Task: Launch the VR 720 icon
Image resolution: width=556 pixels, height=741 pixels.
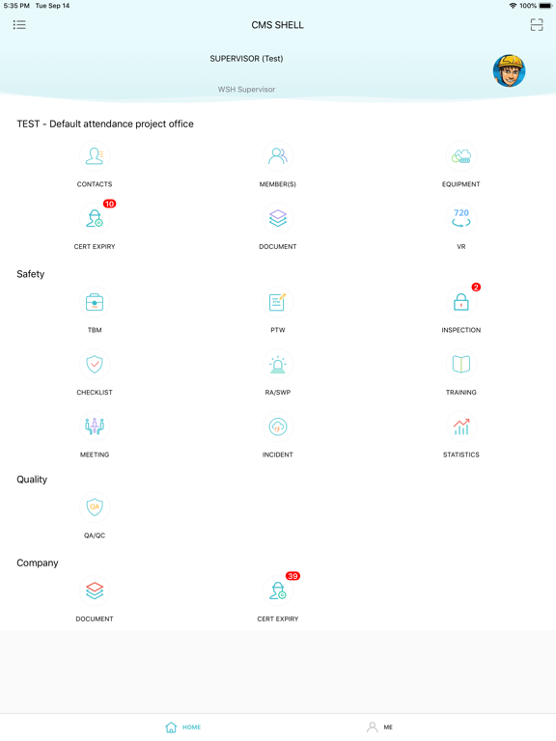Action: 461,218
